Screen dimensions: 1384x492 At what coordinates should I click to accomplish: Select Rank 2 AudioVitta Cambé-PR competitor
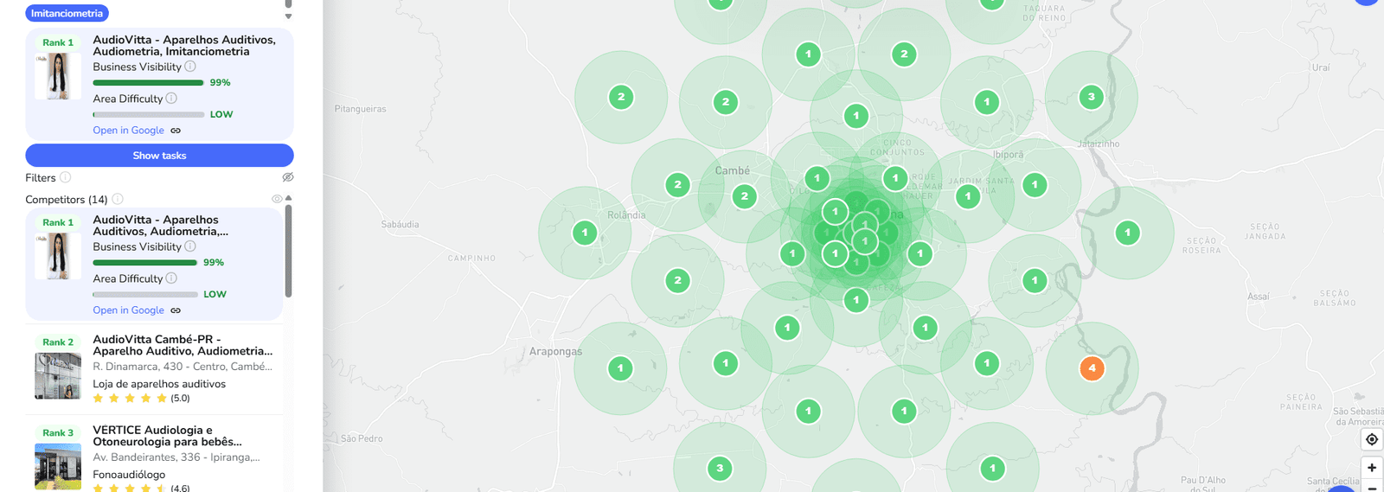coord(182,345)
